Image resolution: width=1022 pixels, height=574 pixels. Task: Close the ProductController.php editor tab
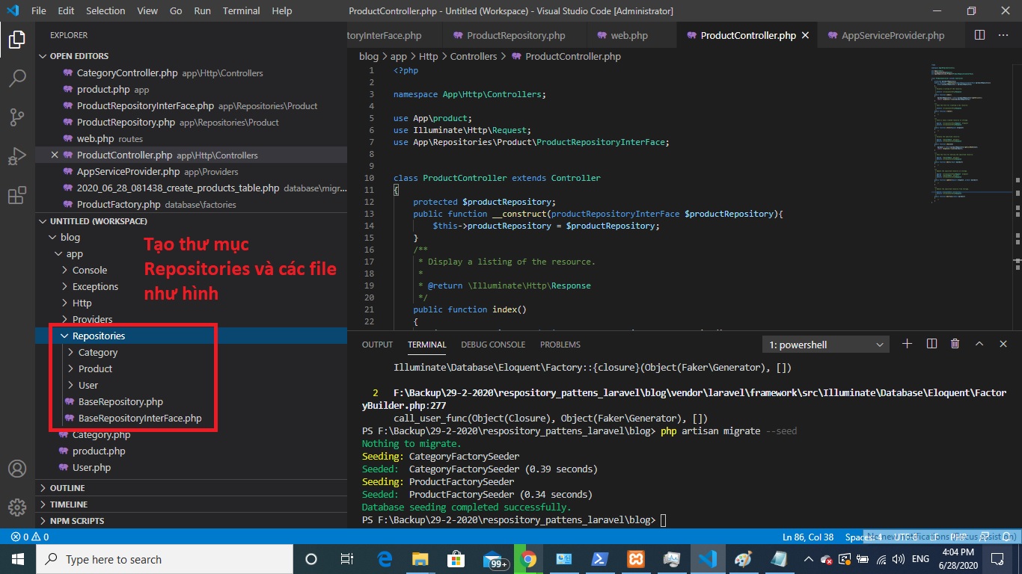click(x=806, y=35)
